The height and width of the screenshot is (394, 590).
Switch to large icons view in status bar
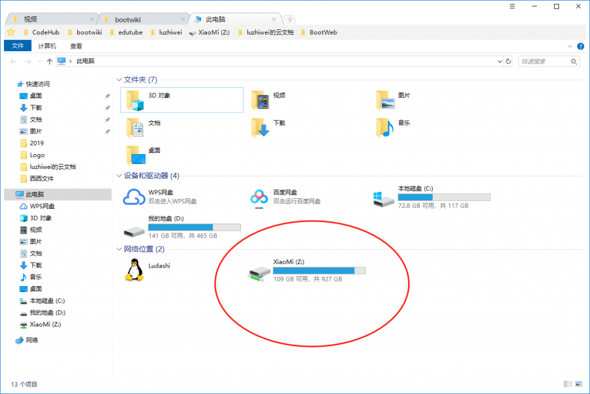[579, 384]
